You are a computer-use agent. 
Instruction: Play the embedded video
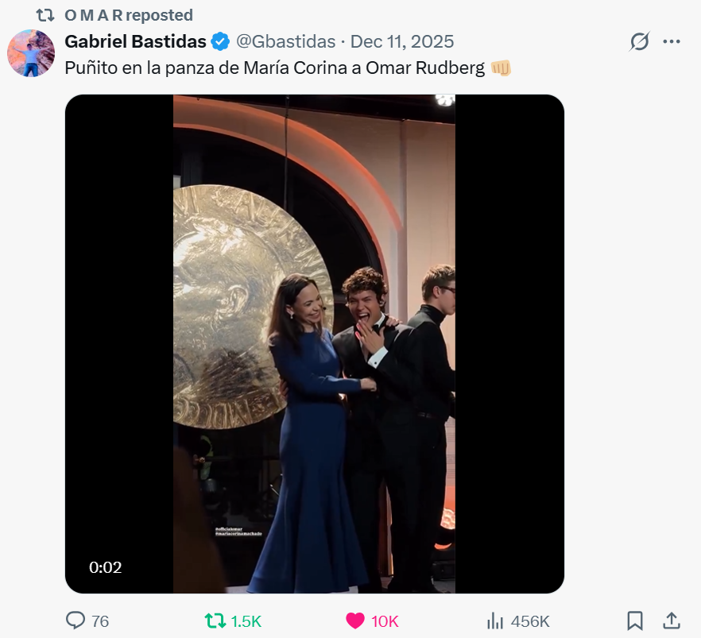click(314, 344)
